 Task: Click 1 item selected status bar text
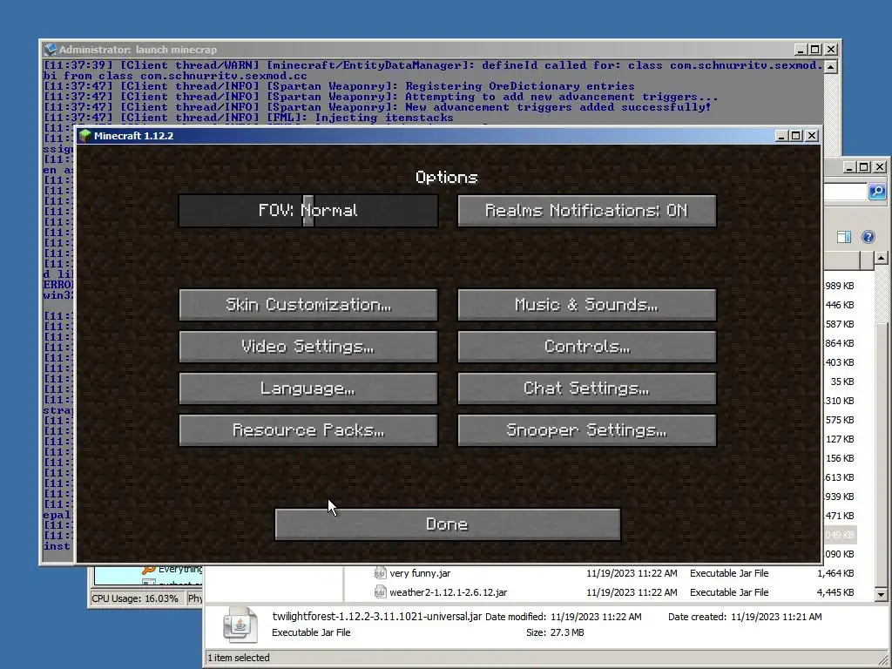(239, 658)
